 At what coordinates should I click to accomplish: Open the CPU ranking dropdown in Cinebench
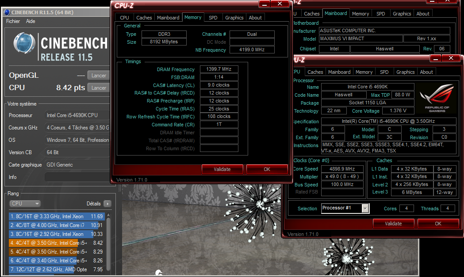click(25, 203)
